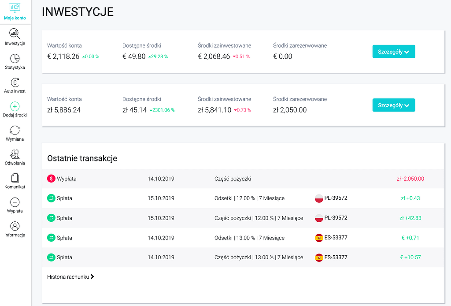Click 'Część pożyczki | 13.00 % | 7 Miesiące' description
Screen dimensions: 451x306
(259, 257)
